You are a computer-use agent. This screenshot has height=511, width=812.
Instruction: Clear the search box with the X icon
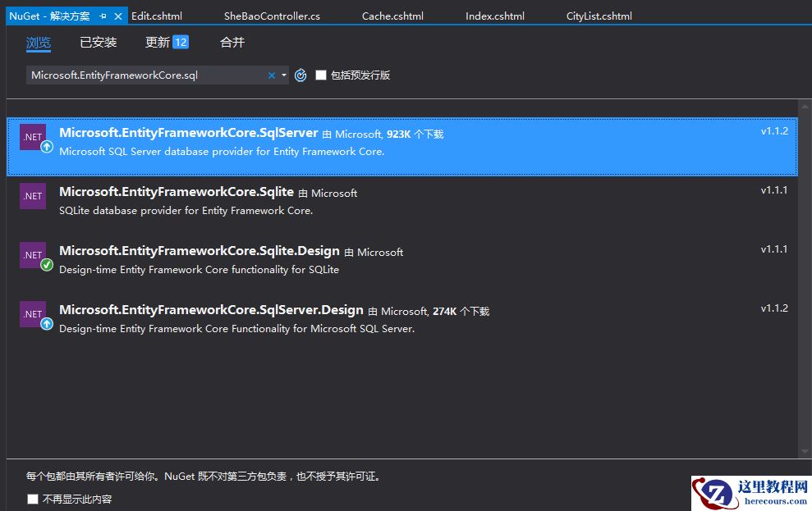coord(271,75)
